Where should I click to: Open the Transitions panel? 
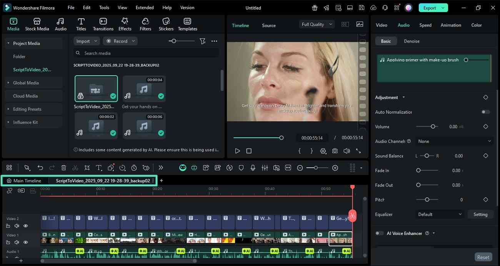tap(103, 23)
